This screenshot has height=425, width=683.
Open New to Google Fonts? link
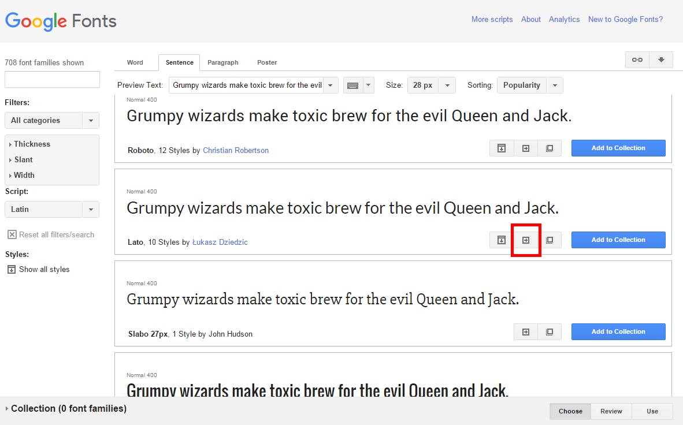625,19
